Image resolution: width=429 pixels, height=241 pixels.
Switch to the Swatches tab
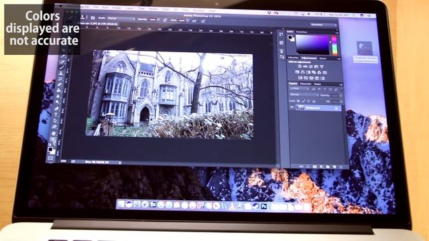point(302,32)
